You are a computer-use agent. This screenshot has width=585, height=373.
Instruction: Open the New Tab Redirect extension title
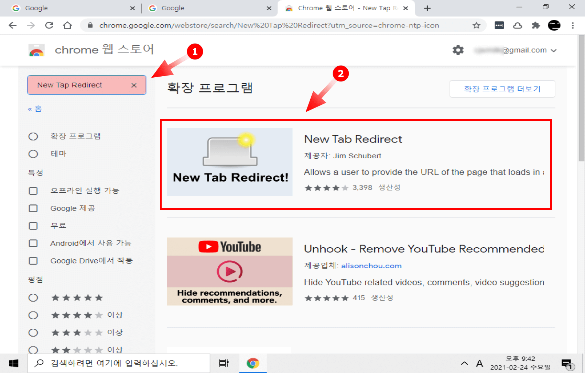tap(353, 139)
